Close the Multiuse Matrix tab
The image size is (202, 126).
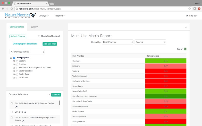coord(46,4)
